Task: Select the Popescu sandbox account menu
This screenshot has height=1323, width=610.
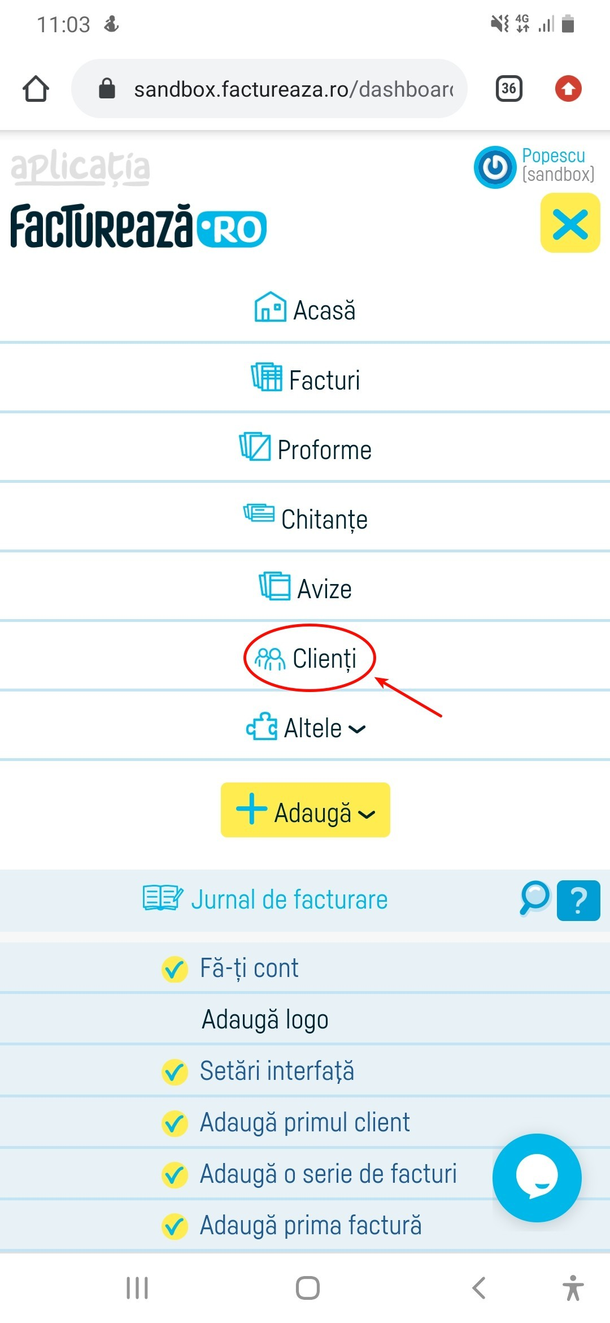Action: click(x=534, y=166)
